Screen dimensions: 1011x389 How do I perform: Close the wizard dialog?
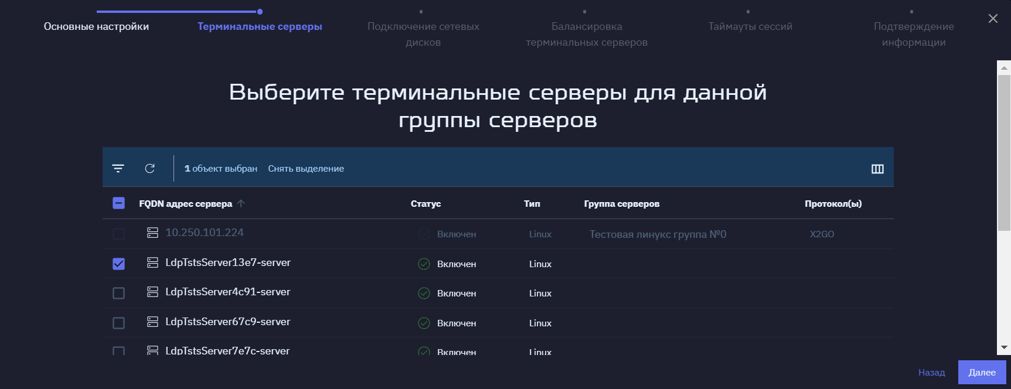(993, 19)
